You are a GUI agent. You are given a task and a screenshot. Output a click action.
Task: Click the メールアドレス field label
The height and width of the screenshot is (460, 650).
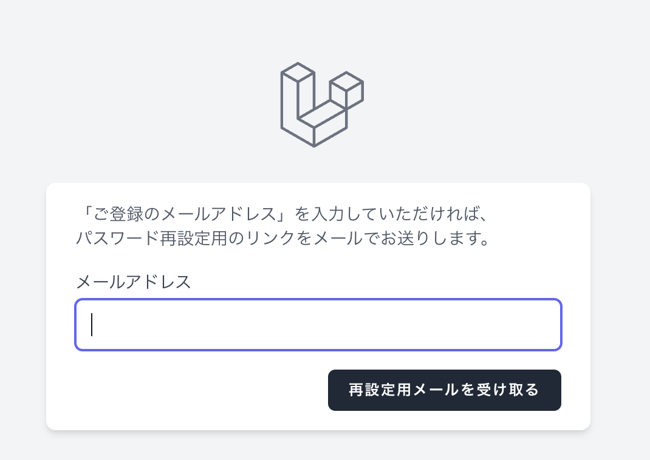pos(133,282)
